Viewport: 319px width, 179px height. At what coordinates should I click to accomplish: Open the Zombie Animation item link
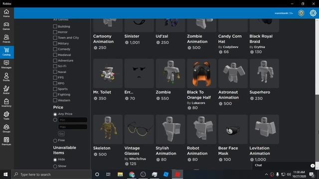(197, 39)
